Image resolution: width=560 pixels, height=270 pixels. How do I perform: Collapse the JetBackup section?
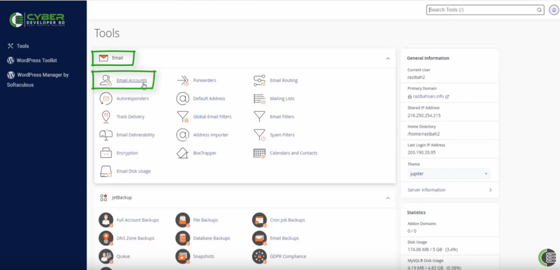[387, 197]
